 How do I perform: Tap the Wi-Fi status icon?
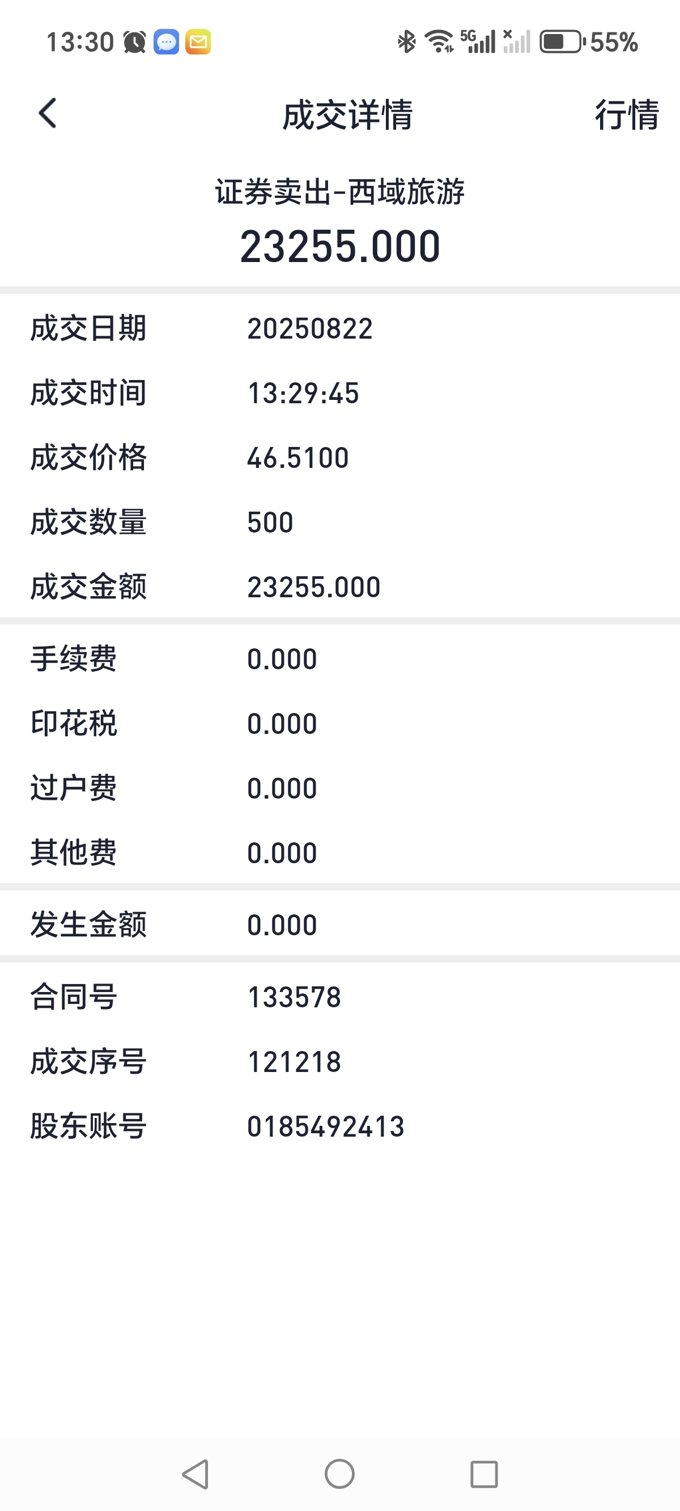coord(439,41)
